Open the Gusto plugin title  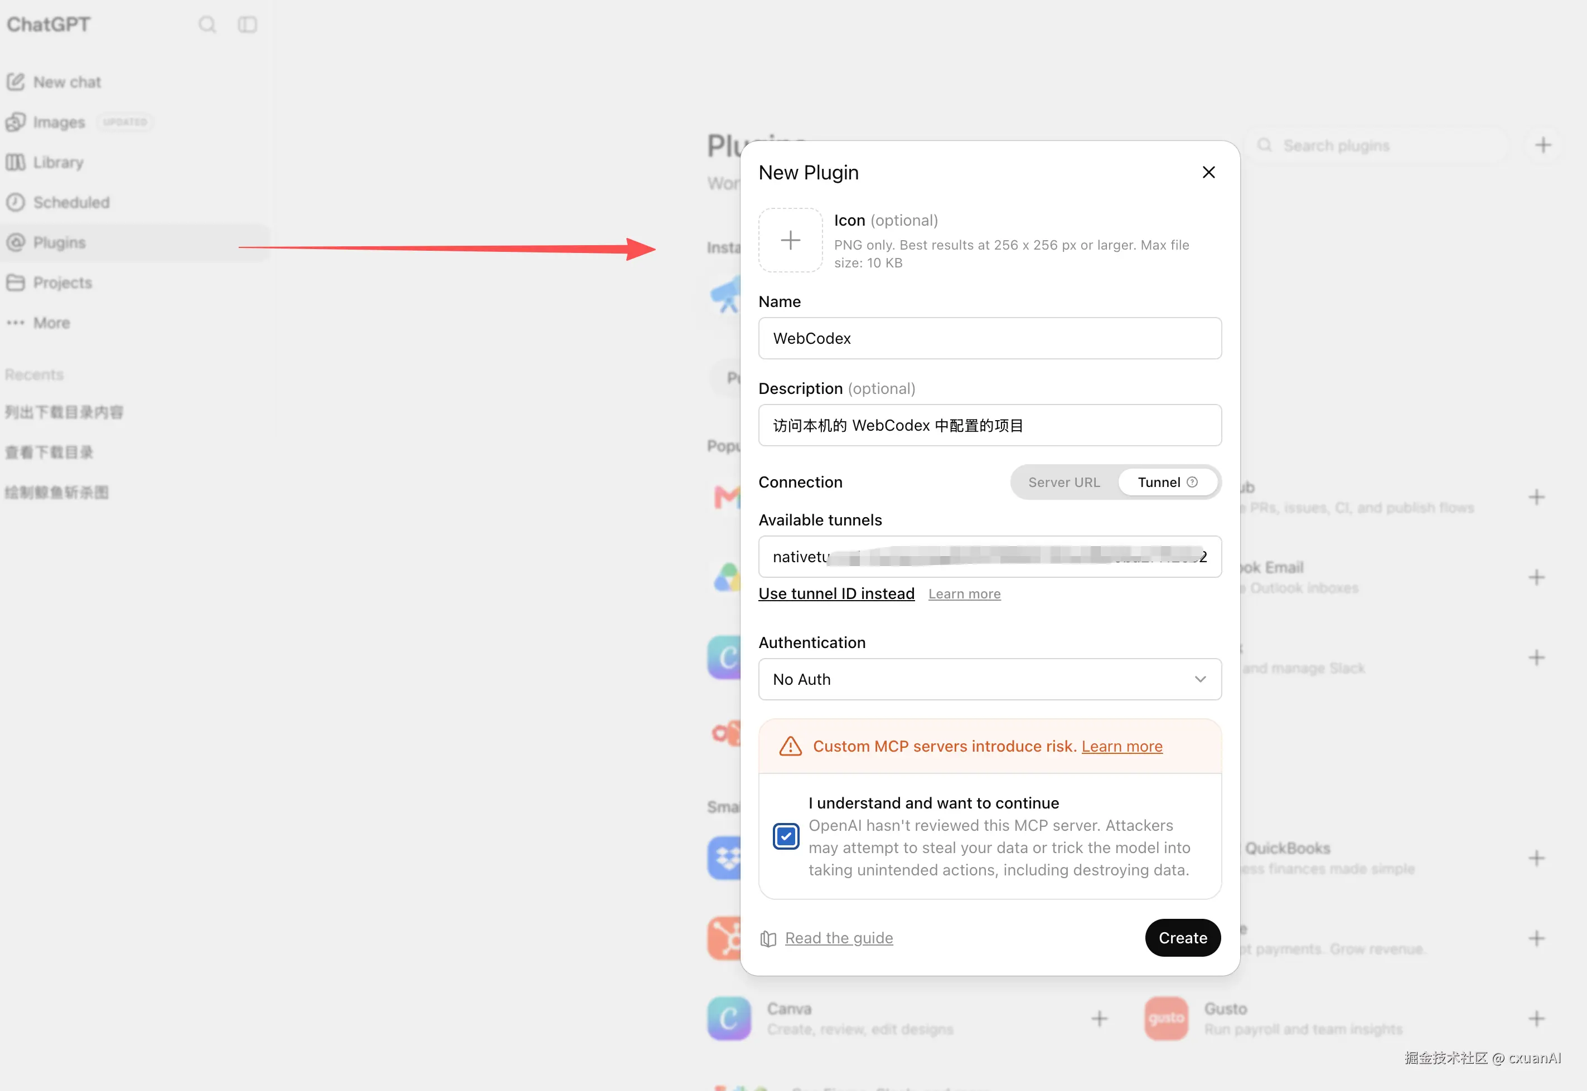coord(1226,1009)
